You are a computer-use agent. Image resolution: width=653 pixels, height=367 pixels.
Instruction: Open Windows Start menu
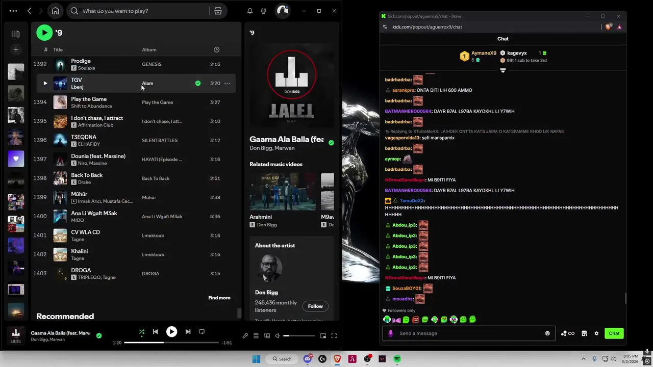click(x=256, y=359)
